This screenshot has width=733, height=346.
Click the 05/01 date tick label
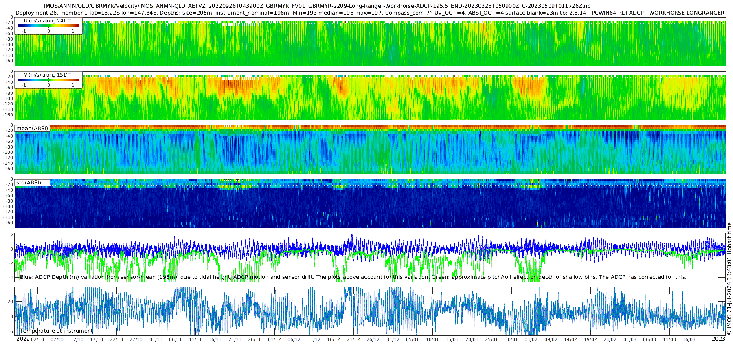click(413, 339)
